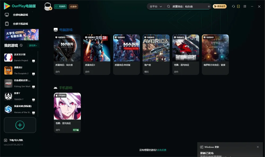Viewport: 265px width, 157px height.
Task: Open The Escapists 2 game icon
Action: (x=8, y=70)
